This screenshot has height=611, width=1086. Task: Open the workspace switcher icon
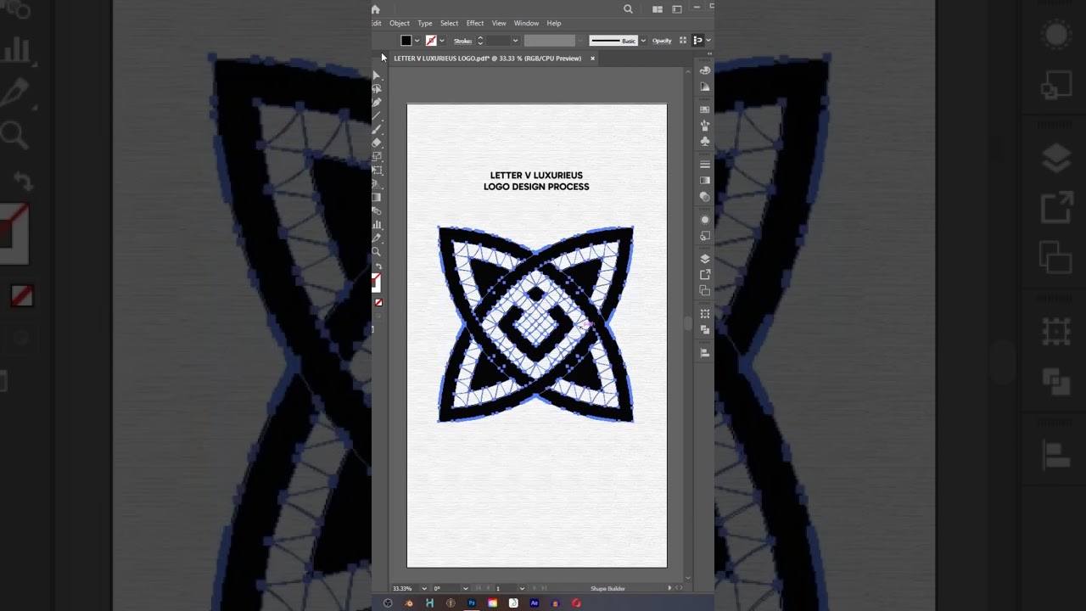coord(677,9)
